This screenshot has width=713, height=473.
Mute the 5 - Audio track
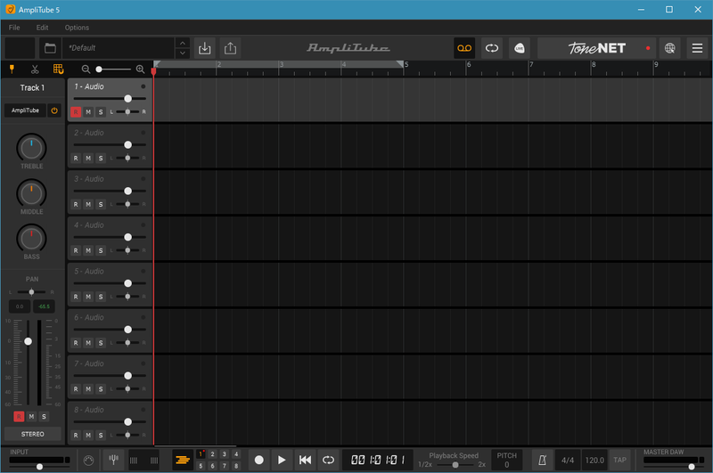point(88,297)
